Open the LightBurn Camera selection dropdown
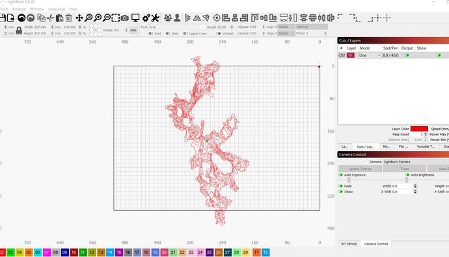Image resolution: width=449 pixels, height=257 pixels. 416,162
